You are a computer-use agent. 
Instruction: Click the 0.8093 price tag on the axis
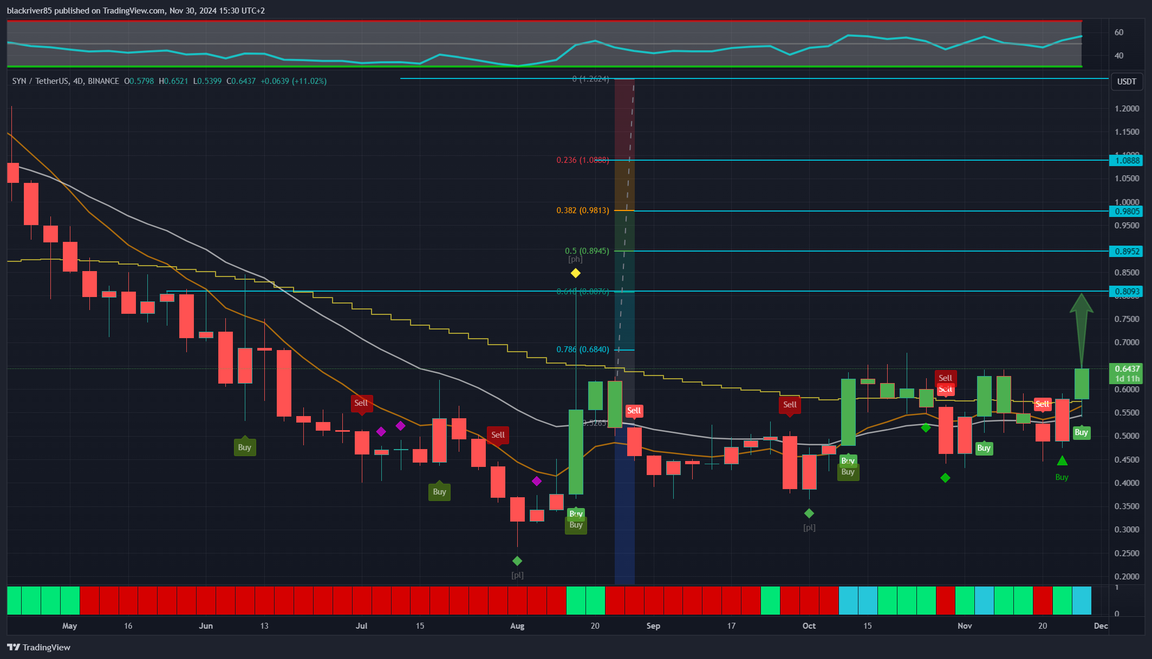(1126, 292)
